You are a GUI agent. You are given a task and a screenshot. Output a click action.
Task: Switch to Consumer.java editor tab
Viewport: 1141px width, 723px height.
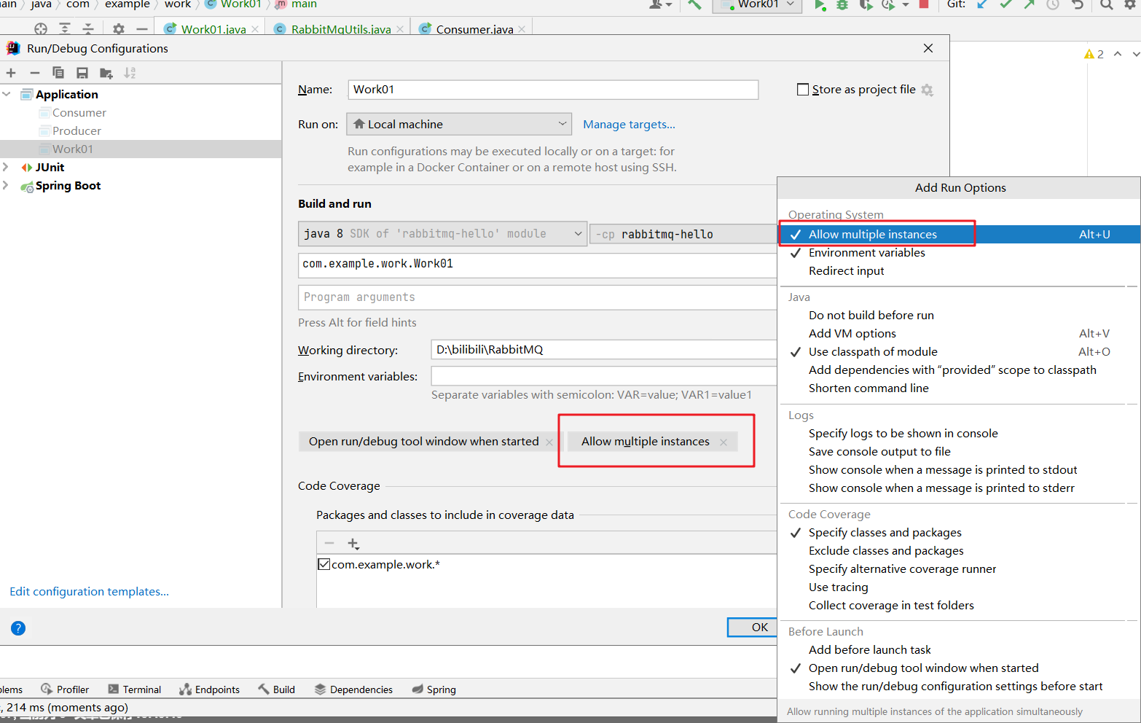473,29
